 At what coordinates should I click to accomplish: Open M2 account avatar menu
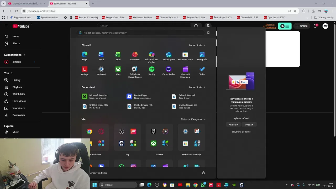point(325,26)
